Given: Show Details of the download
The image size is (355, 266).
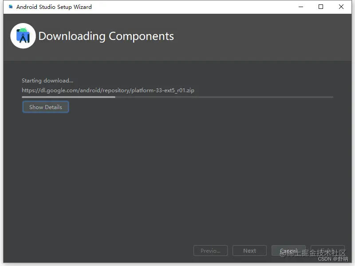Looking at the screenshot, I should tap(45, 107).
